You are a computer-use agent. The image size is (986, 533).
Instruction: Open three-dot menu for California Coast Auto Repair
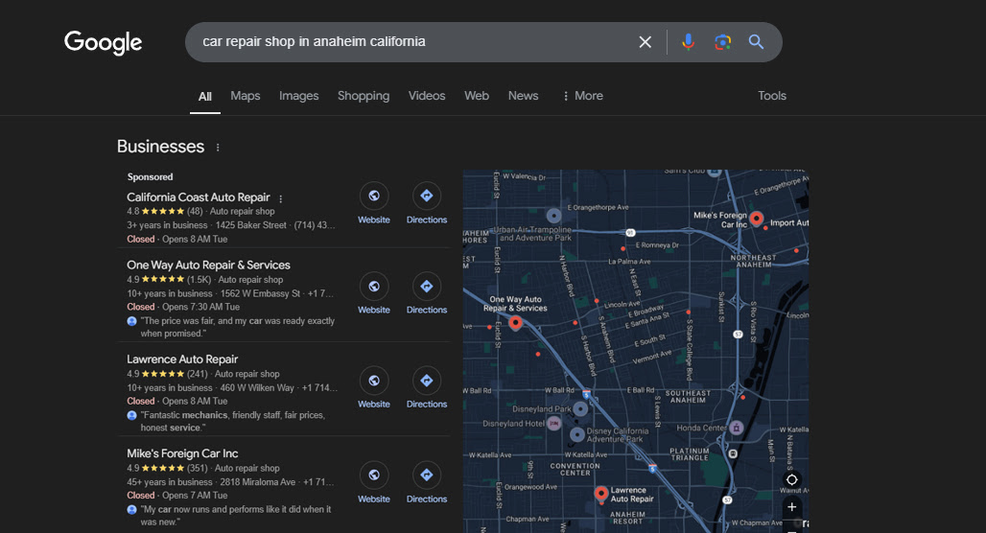click(x=280, y=198)
